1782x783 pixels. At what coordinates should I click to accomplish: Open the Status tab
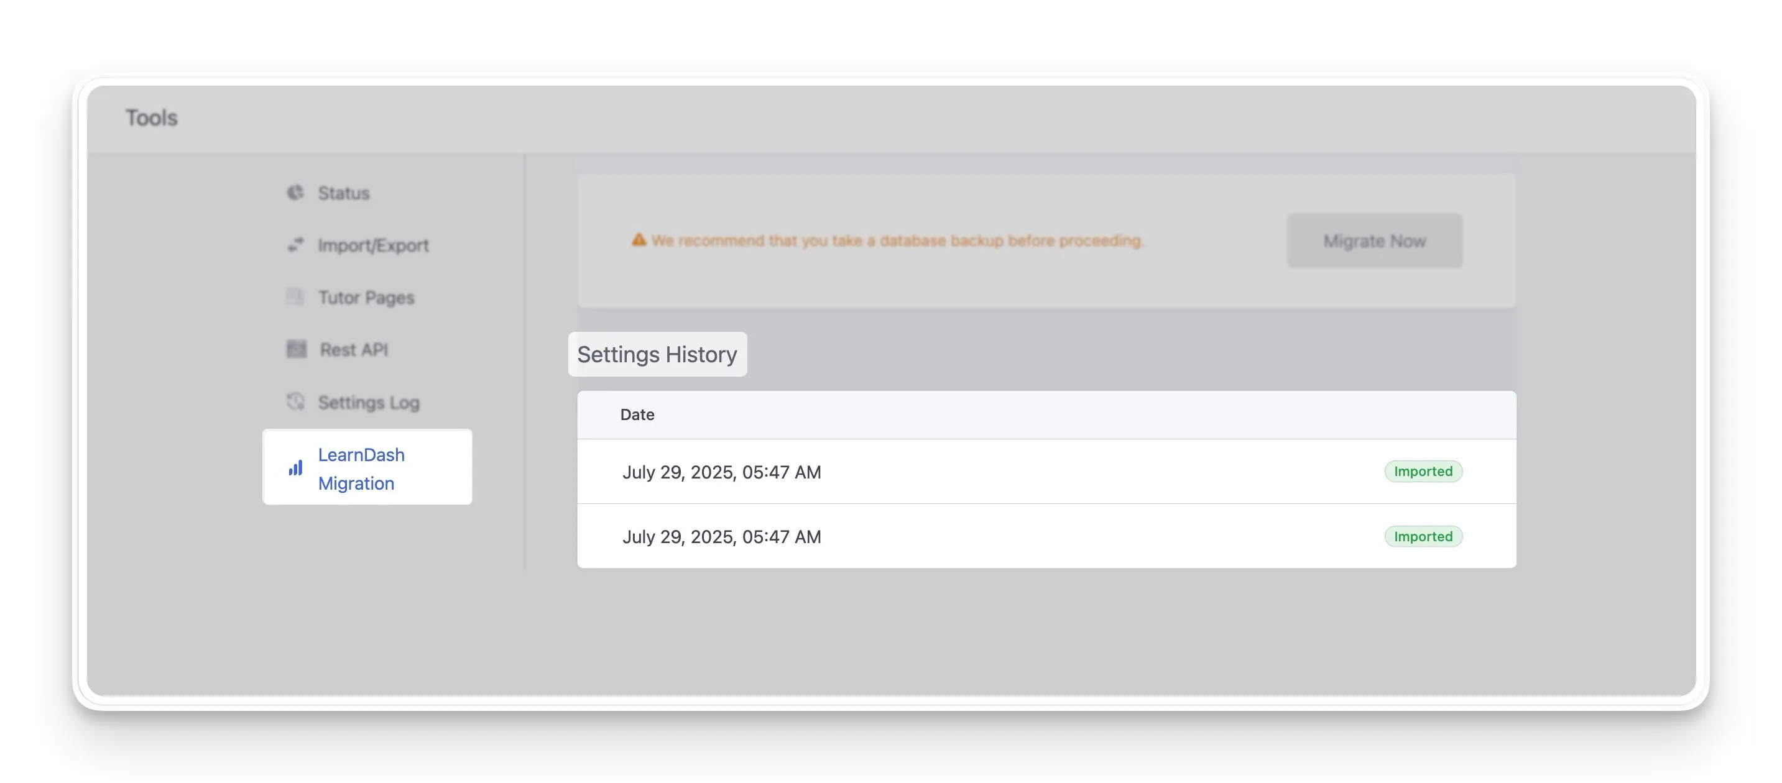pos(343,193)
